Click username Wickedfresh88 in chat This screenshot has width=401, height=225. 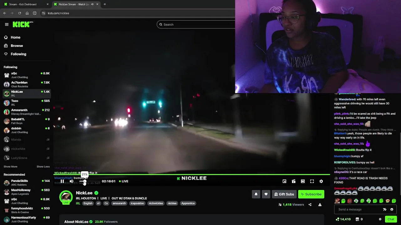point(345,150)
